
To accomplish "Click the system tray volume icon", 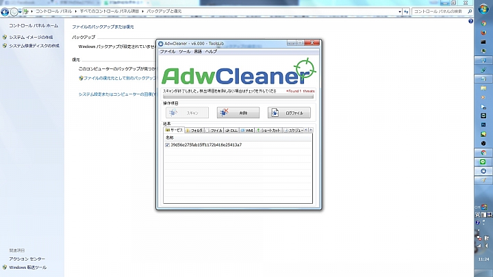I will [x=486, y=246].
